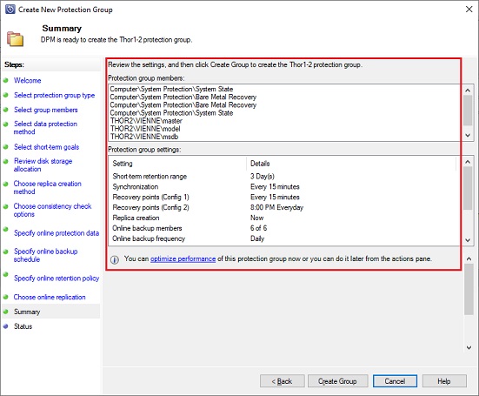Go to previous page with Back button
Image resolution: width=479 pixels, height=396 pixels.
click(282, 381)
